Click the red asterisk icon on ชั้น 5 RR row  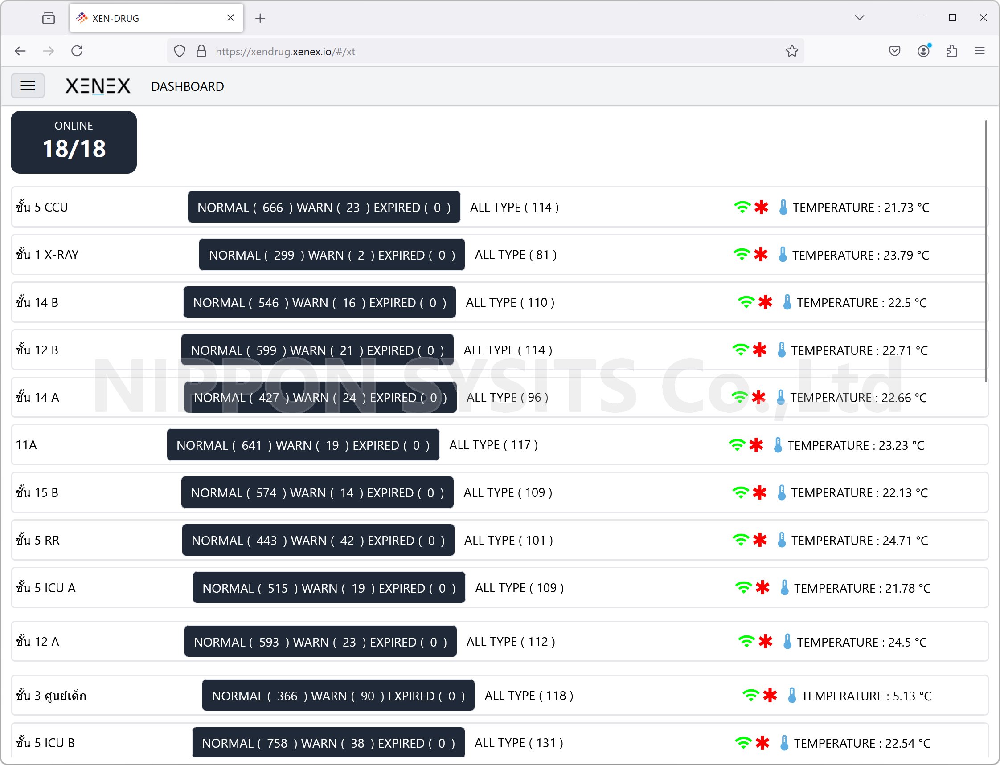(759, 540)
